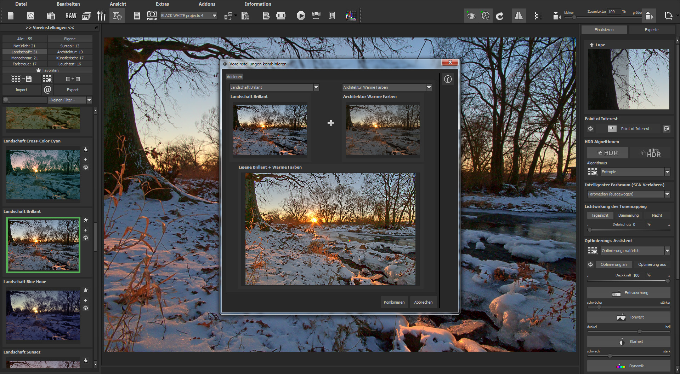Open the histogram icon in toolbar
This screenshot has width=680, height=374.
pos(351,16)
